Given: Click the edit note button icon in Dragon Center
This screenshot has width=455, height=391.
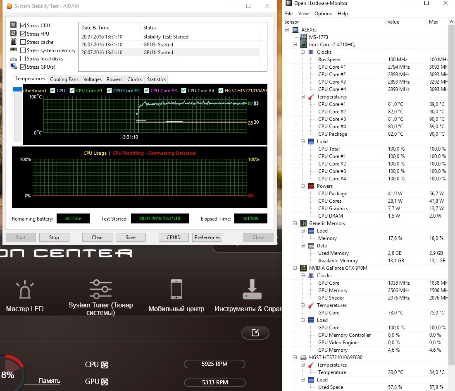Looking at the screenshot, I should coord(255,333).
